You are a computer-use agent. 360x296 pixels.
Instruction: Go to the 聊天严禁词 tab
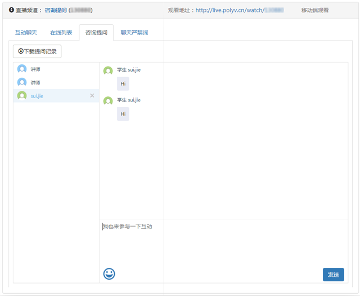click(134, 33)
